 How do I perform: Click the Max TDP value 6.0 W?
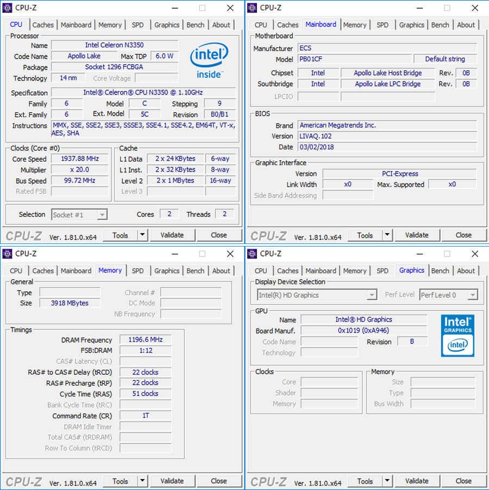pyautogui.click(x=164, y=56)
